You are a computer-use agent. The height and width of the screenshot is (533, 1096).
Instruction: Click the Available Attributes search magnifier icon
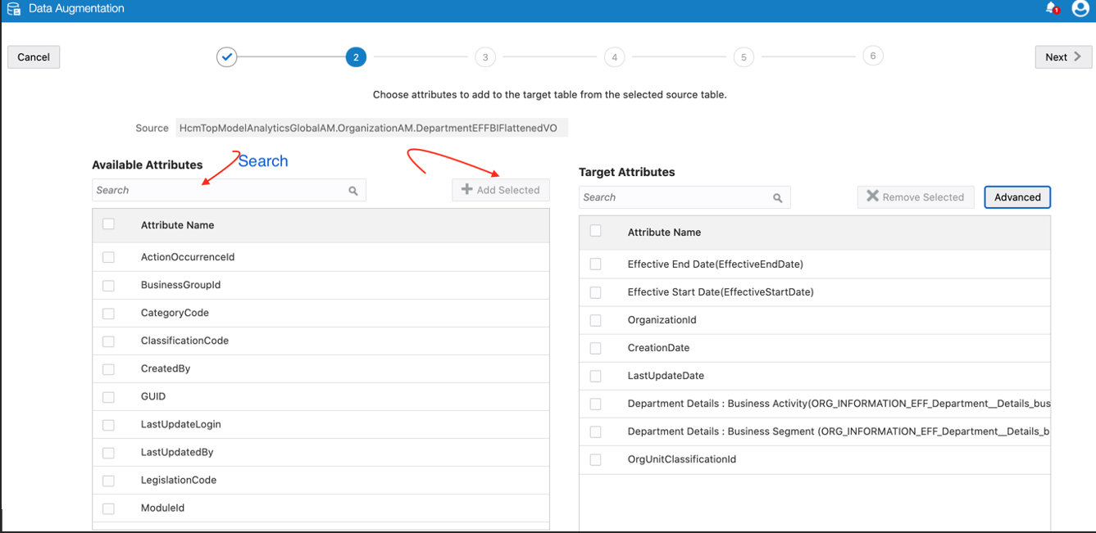353,191
